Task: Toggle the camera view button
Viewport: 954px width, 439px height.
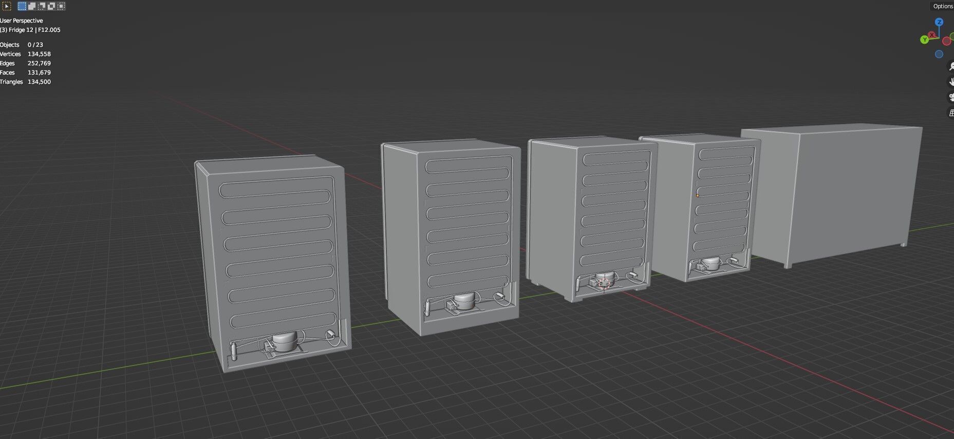Action: coord(951,97)
